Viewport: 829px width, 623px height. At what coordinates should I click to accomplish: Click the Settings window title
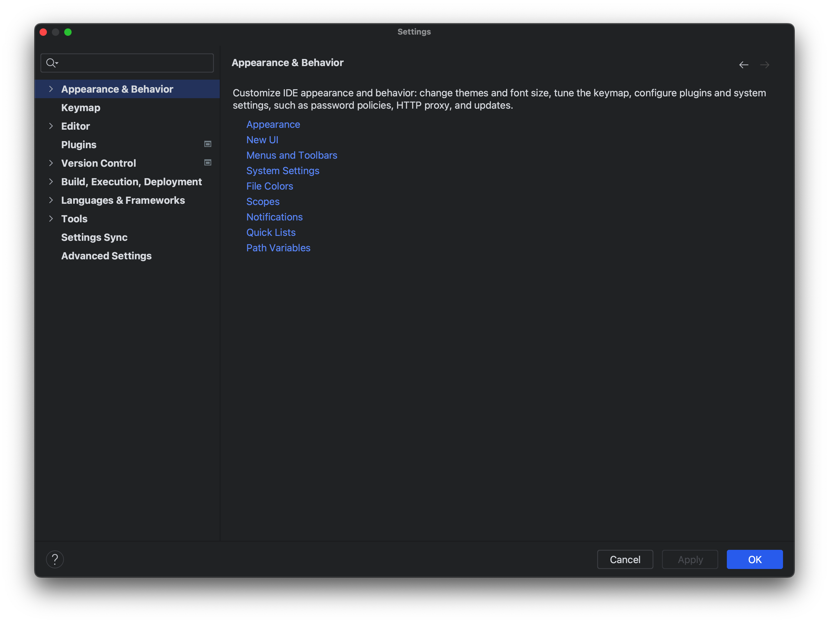coord(414,32)
